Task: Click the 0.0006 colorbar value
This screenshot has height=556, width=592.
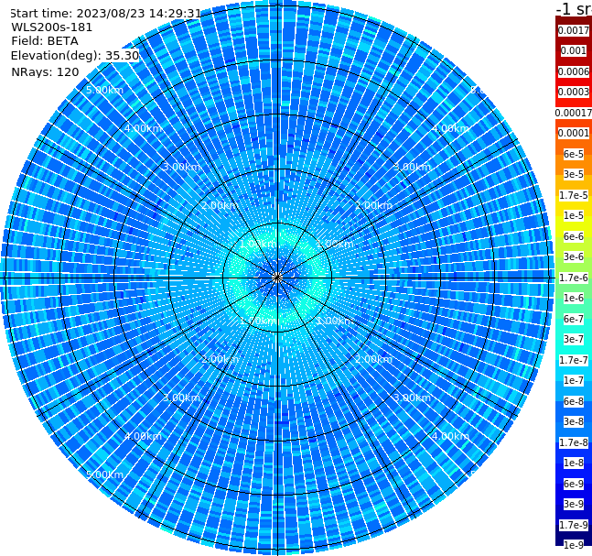Action: (574, 71)
